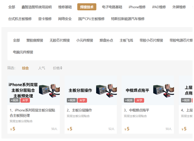
Task: Filter by 带胶电源芯片焊接 subcategory
Action: (181, 40)
